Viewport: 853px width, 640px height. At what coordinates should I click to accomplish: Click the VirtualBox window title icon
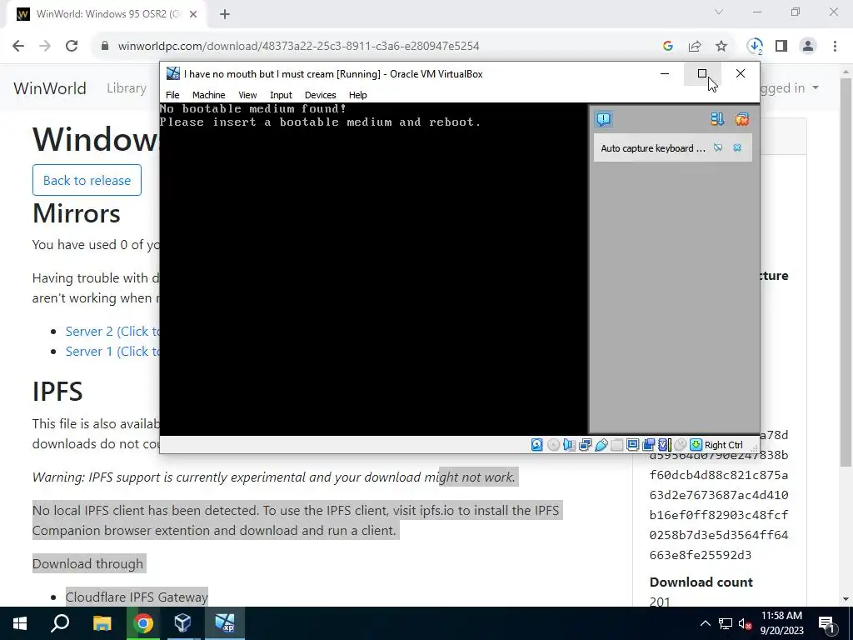coord(173,73)
